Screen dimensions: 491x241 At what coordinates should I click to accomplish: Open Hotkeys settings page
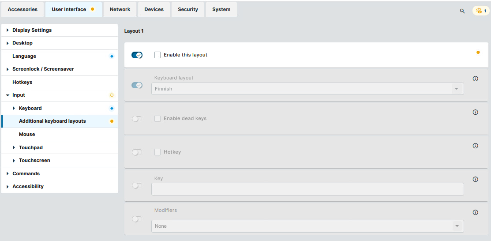pos(22,82)
